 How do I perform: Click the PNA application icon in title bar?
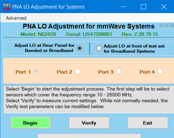7,7
